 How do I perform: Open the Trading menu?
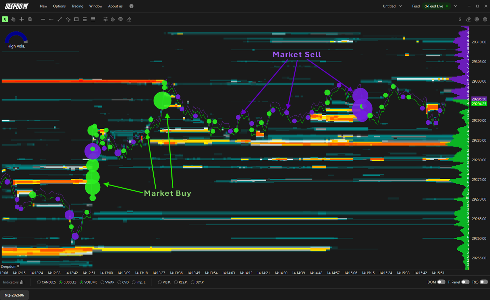(x=77, y=6)
